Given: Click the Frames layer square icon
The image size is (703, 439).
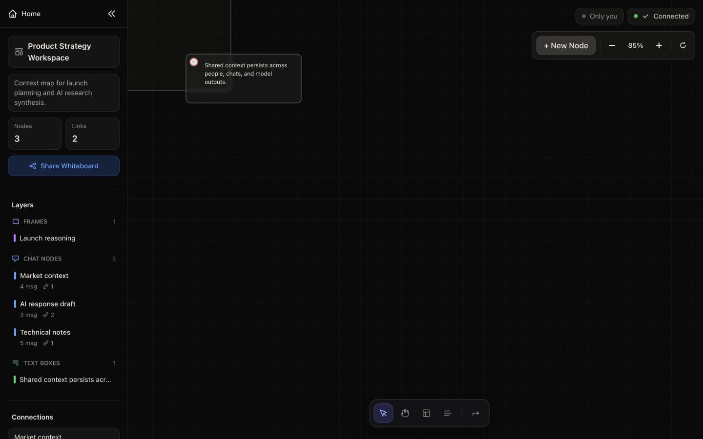Looking at the screenshot, I should (x=16, y=221).
